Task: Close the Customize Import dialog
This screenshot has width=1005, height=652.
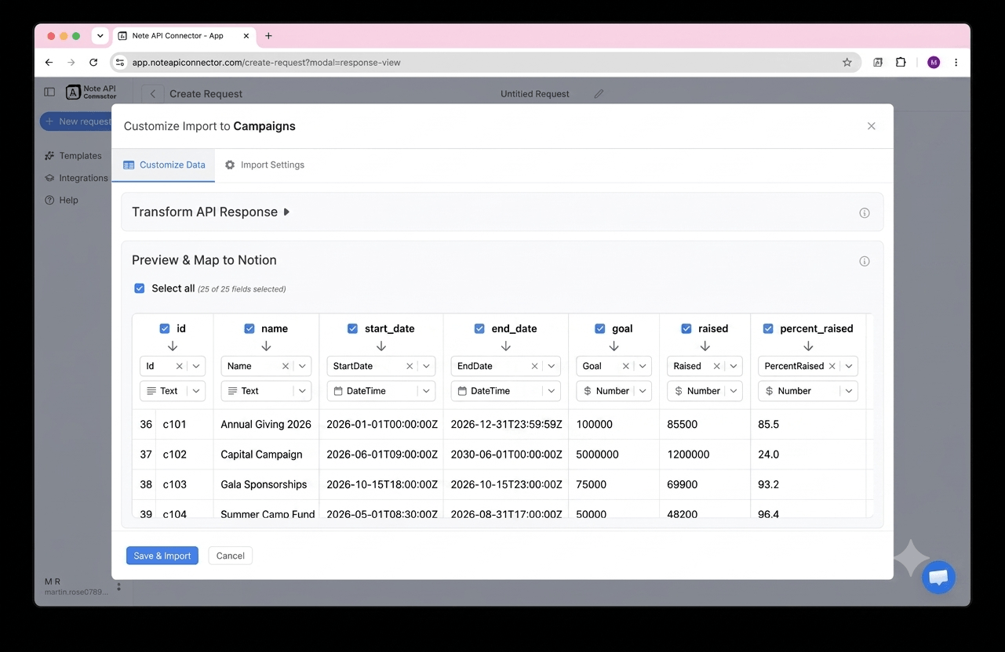Action: [x=871, y=126]
